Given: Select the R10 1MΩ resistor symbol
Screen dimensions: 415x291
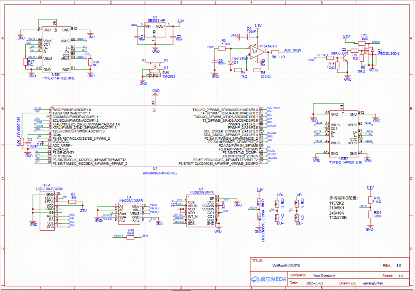Looking at the screenshot, I should [362, 43].
